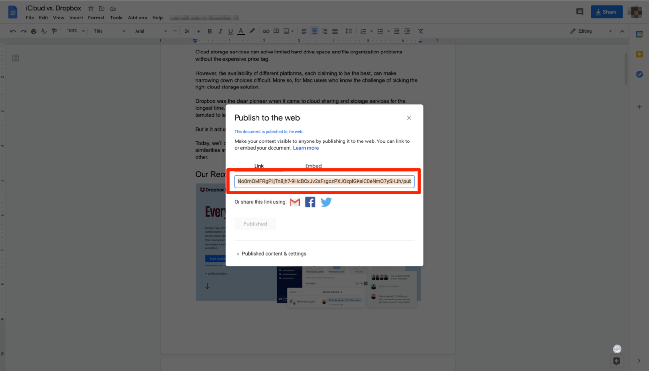Open the font size dropdown
The width and height of the screenshot is (649, 371).
187,31
